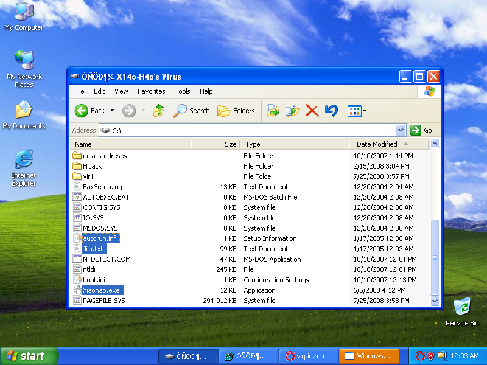Image resolution: width=487 pixels, height=365 pixels.
Task: Sort by the Size column header
Action: (x=215, y=144)
